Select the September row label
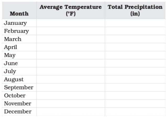This screenshot has height=117, width=167. [x=19, y=87]
